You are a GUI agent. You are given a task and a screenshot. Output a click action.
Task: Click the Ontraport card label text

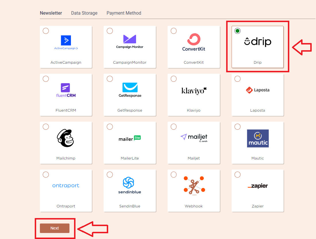[x=66, y=206]
